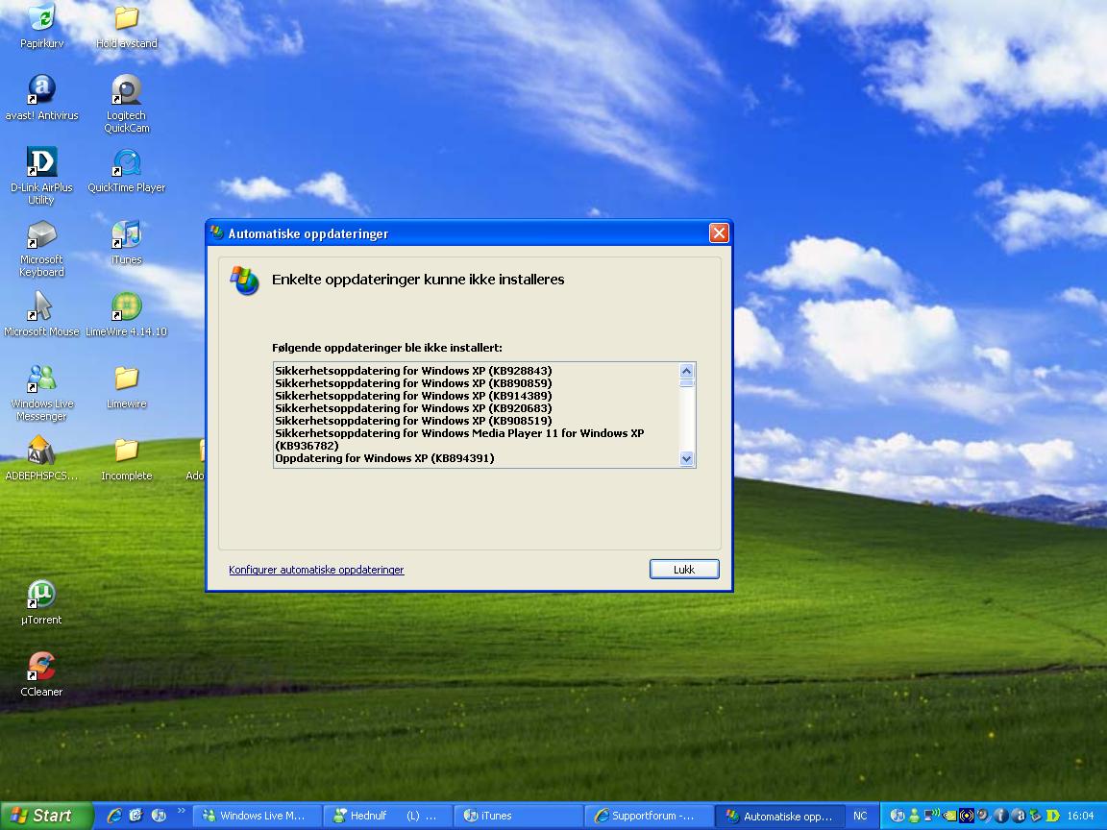Click Safely Remove Hardware tray icon
1107x830 pixels.
coord(1036,816)
